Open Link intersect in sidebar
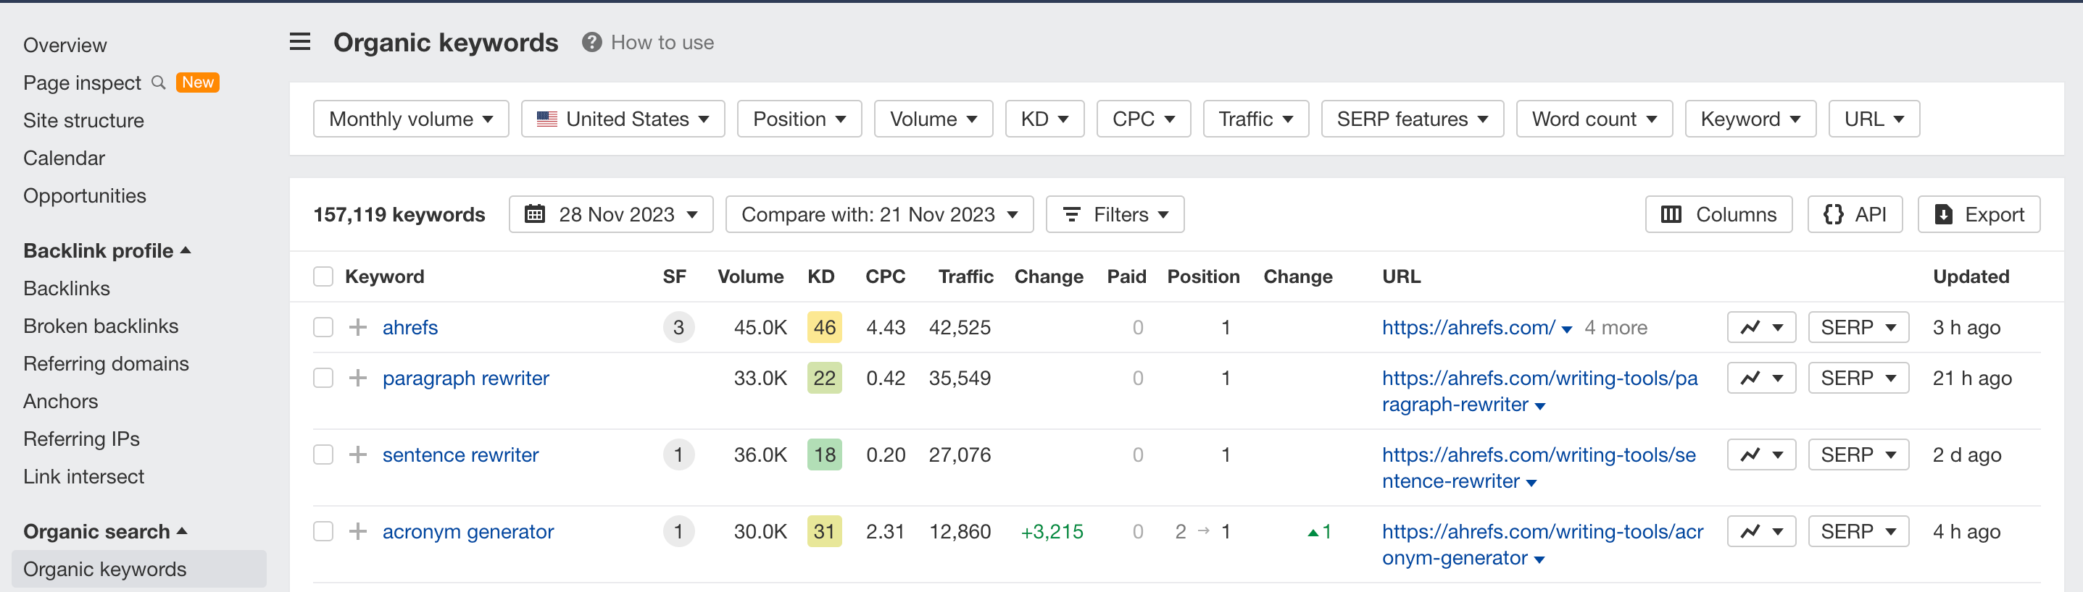This screenshot has width=2083, height=592. point(83,476)
